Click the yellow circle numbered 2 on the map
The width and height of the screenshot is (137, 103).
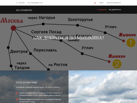(117, 64)
